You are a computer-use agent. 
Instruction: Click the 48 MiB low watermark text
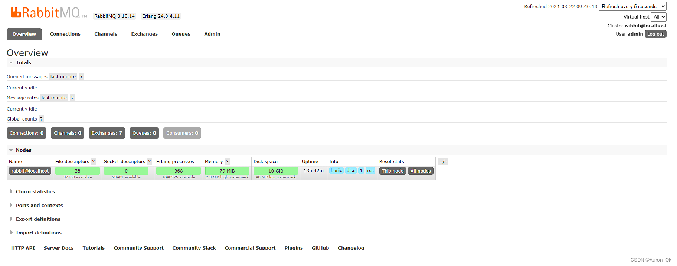tap(276, 177)
